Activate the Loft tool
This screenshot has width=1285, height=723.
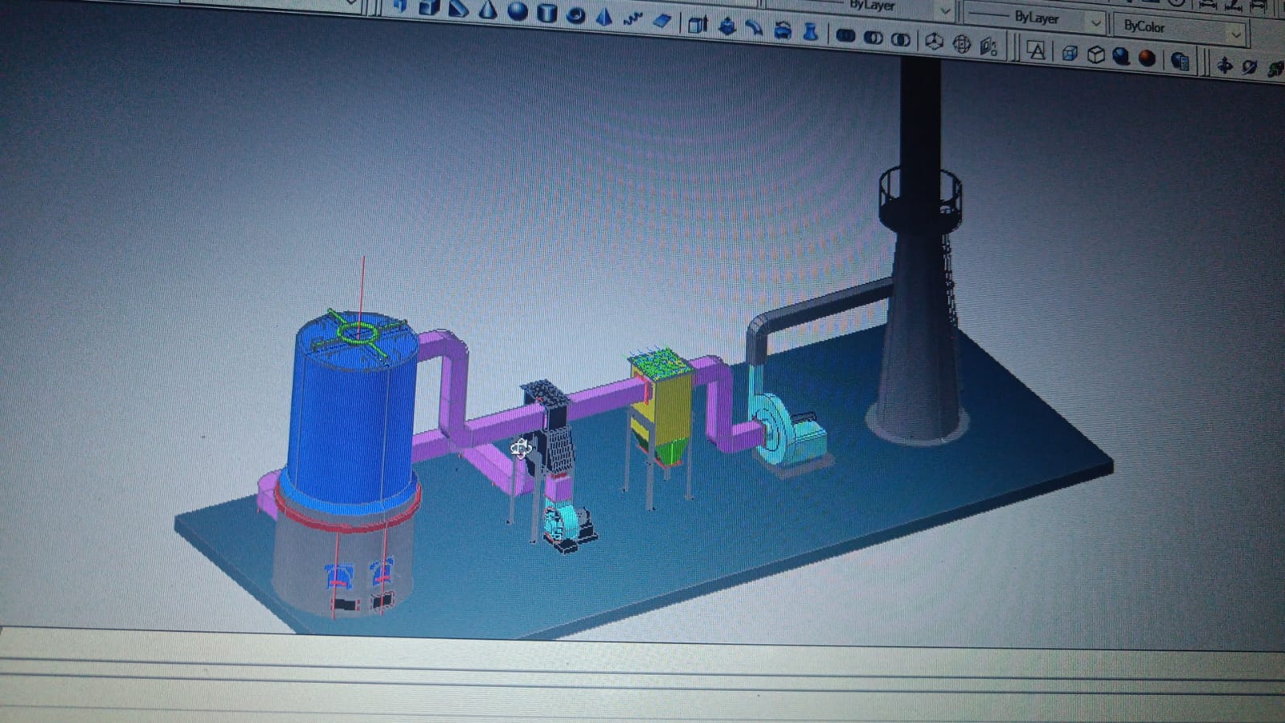pos(810,32)
